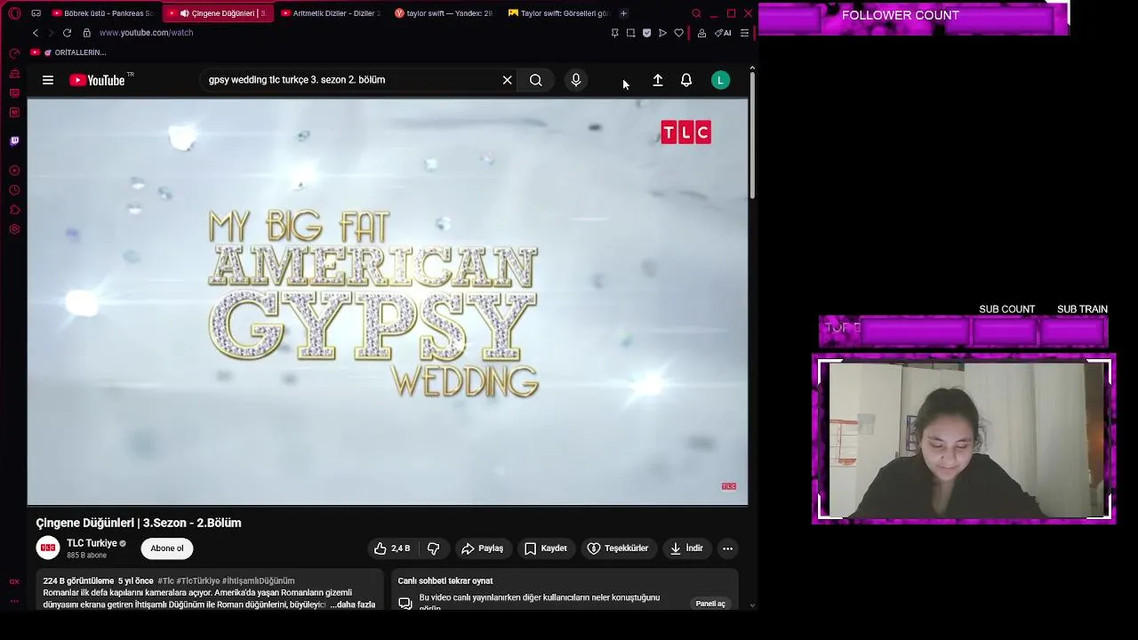Image resolution: width=1138 pixels, height=640 pixels.
Task: Open the sidebar three-dot setup menu
Action: click(x=14, y=602)
